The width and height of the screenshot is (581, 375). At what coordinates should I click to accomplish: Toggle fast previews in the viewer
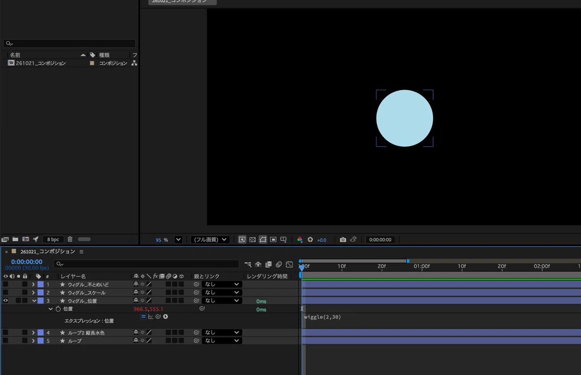pyautogui.click(x=242, y=240)
